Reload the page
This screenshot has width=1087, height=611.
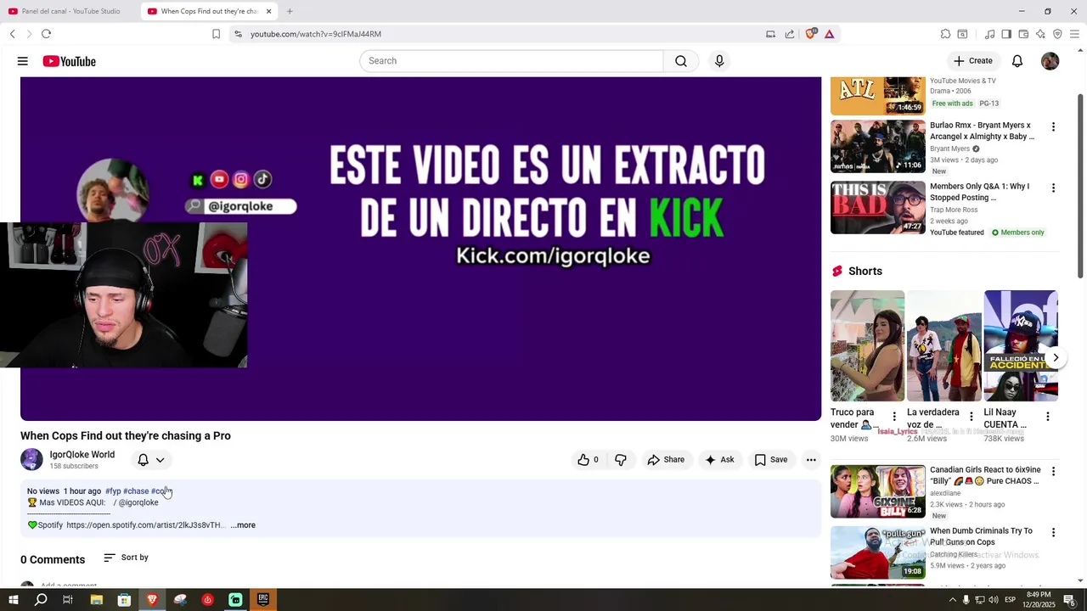(46, 34)
